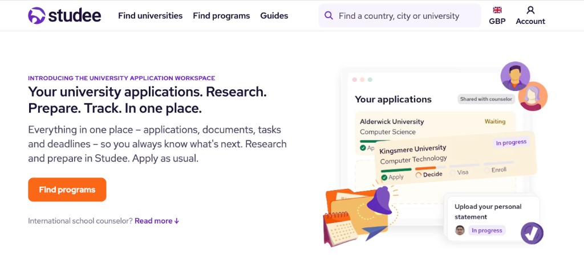The width and height of the screenshot is (584, 264).
Task: Open the Account label
Action: point(530,21)
